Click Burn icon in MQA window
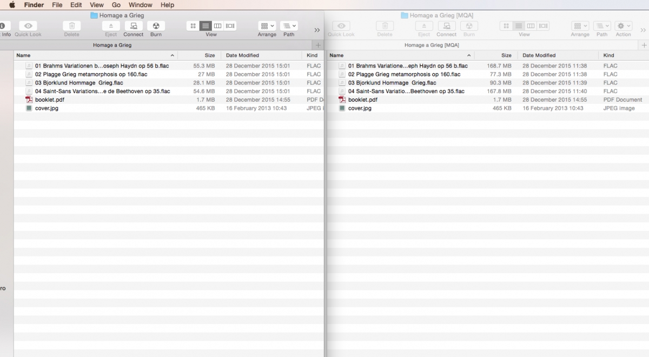Image resolution: width=649 pixels, height=357 pixels. [469, 26]
